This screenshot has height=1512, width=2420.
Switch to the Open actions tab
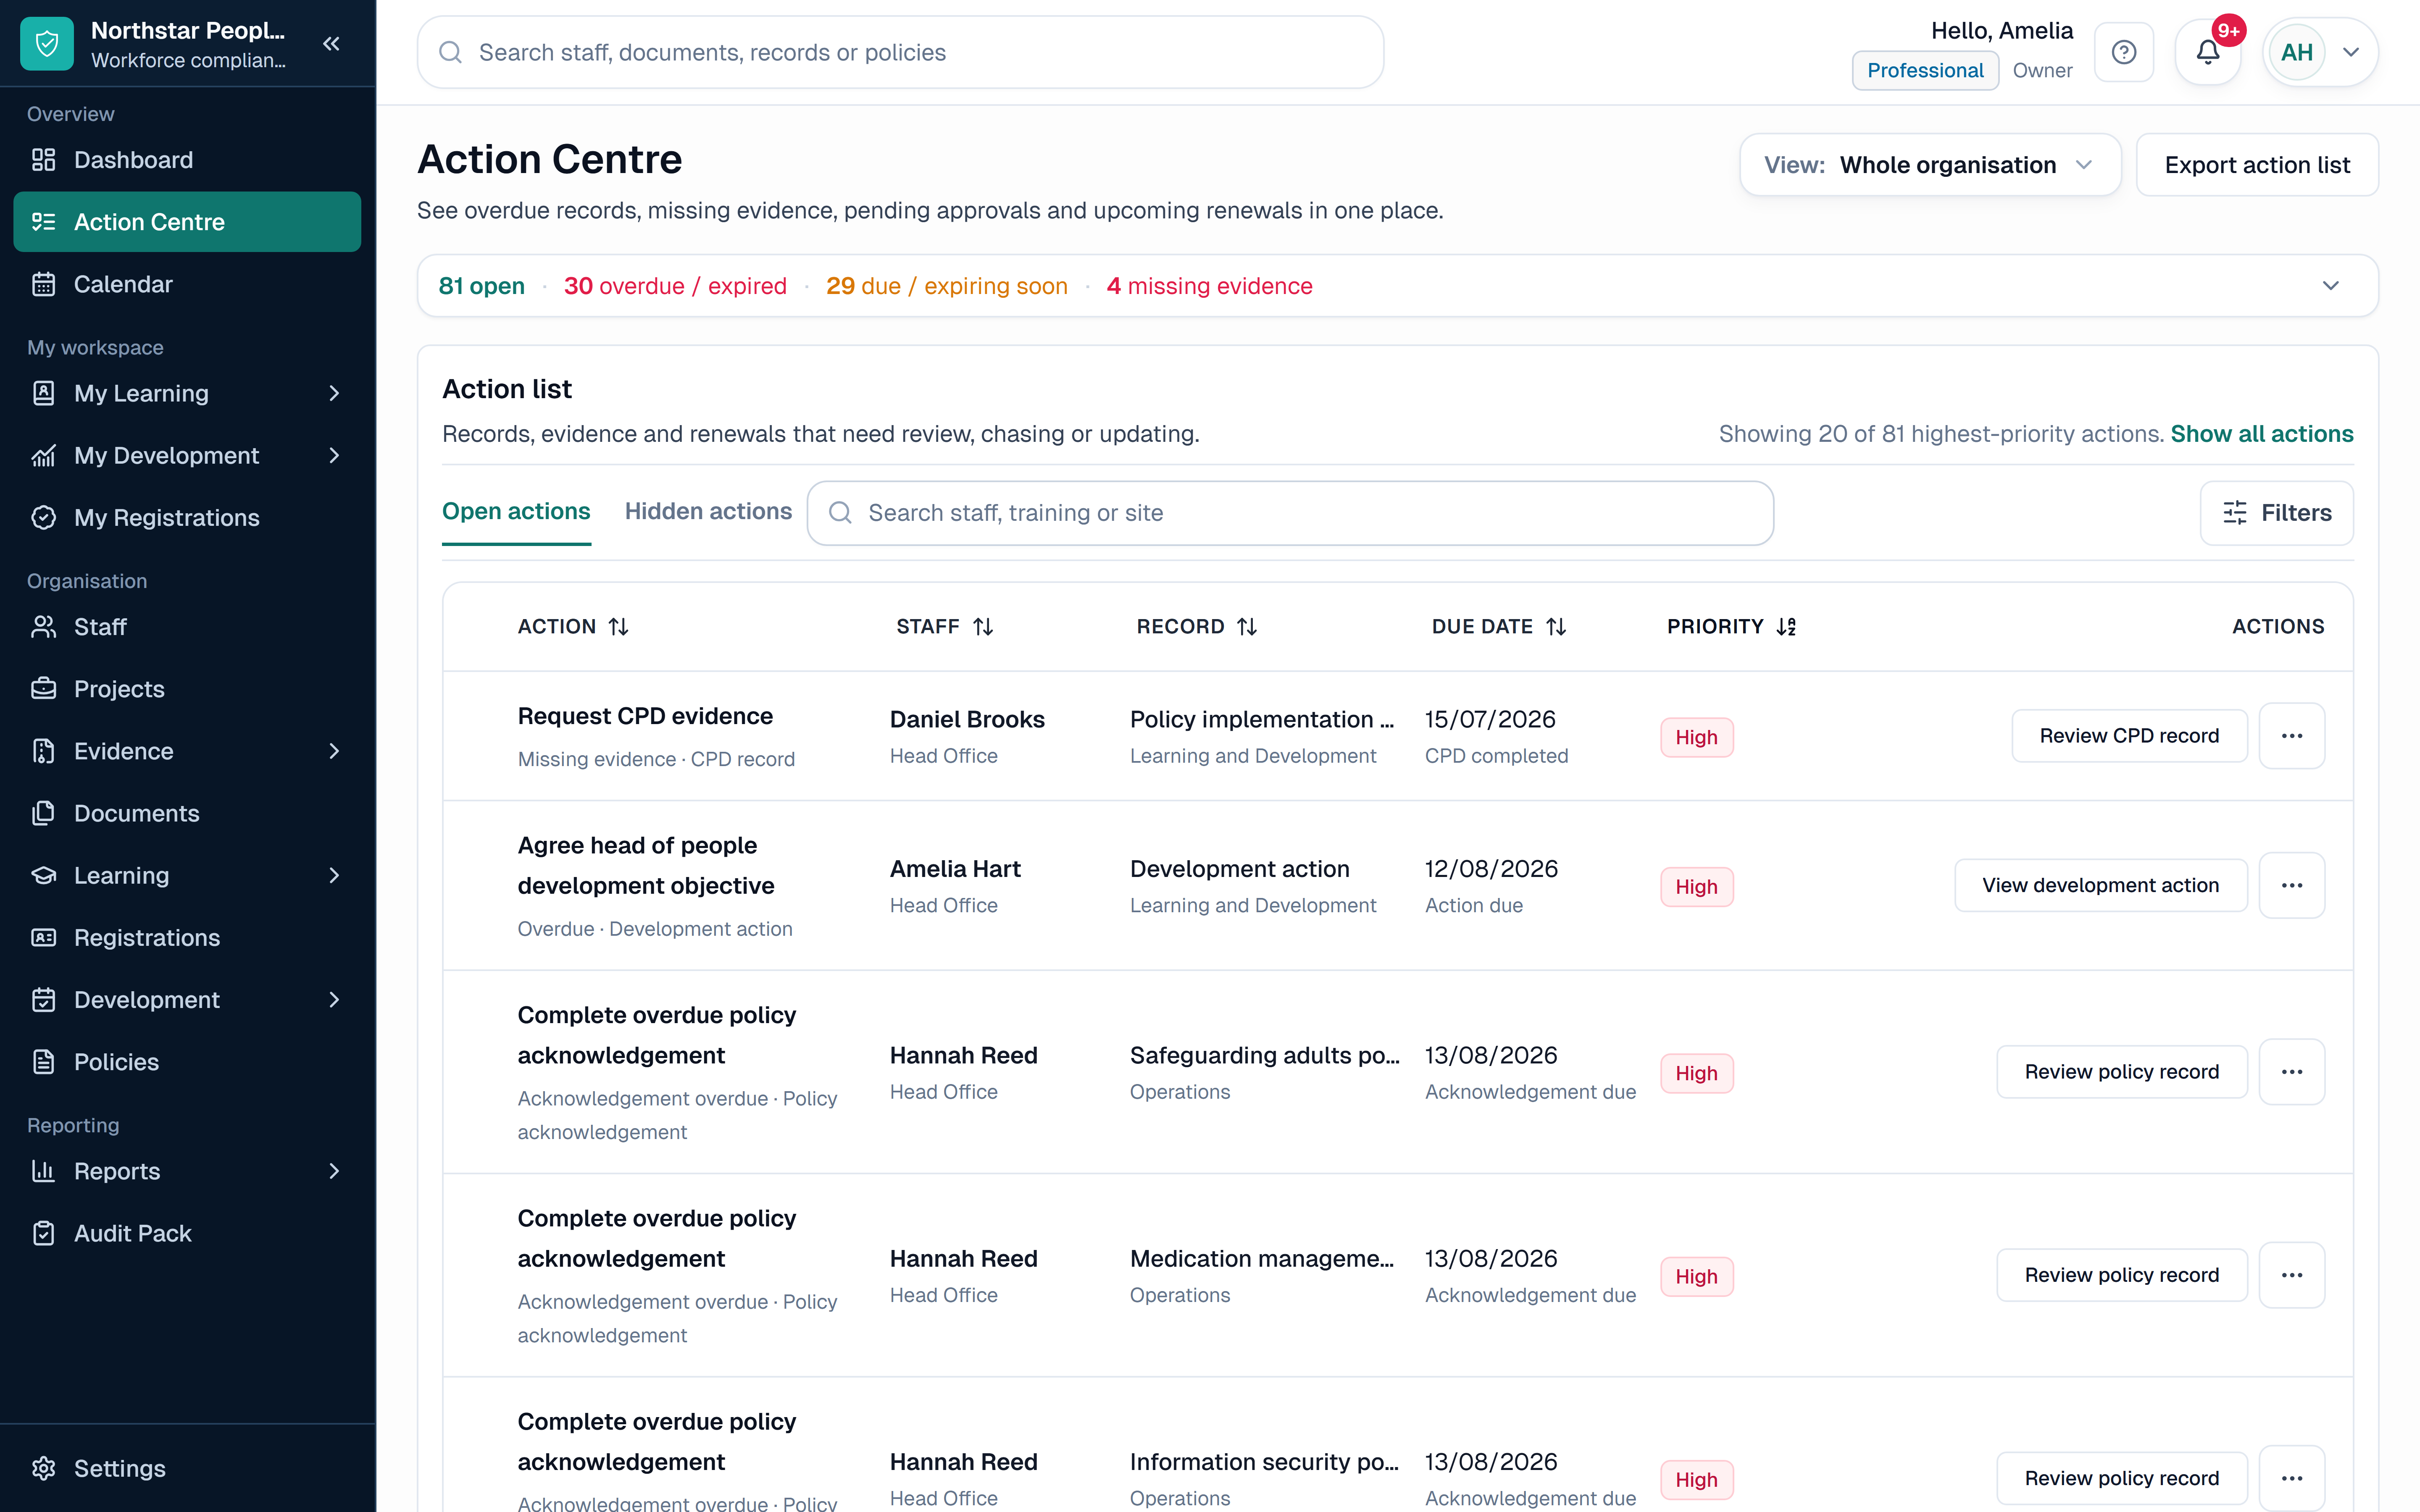coord(516,511)
